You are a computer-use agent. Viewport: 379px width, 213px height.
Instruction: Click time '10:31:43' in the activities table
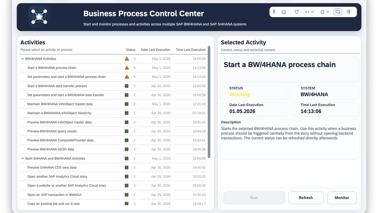tap(199, 195)
